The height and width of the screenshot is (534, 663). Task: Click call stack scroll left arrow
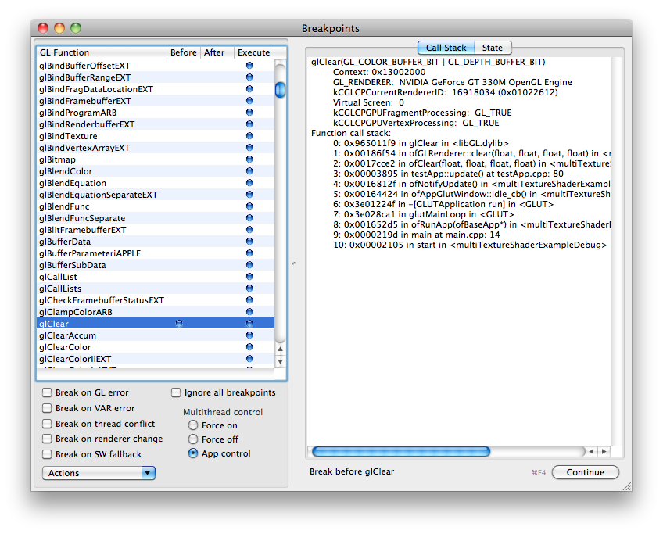click(592, 452)
